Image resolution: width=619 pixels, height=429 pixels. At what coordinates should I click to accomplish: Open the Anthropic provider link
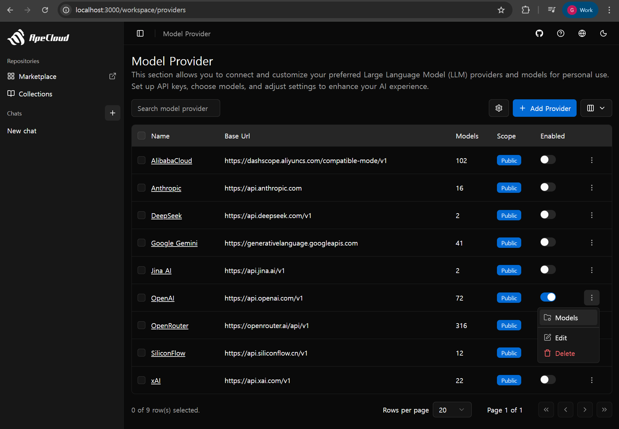[166, 188]
